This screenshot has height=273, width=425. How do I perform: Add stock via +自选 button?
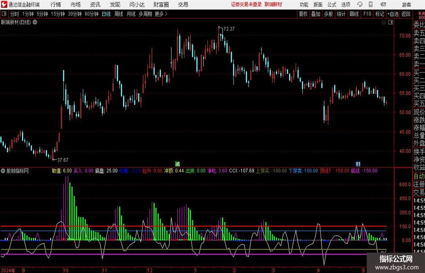pyautogui.click(x=393, y=14)
